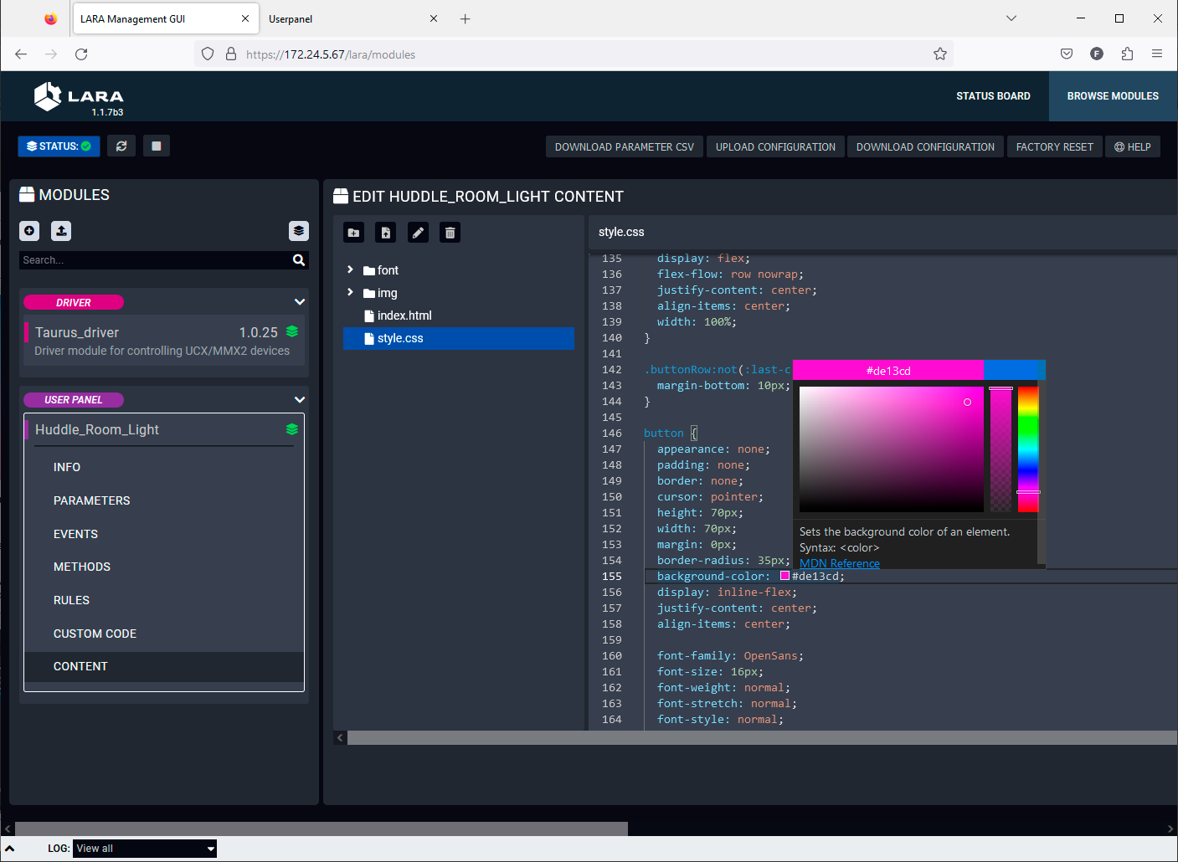Open the PARAMETERS section of Huddle_Room_Light
This screenshot has width=1178, height=862.
tap(92, 500)
